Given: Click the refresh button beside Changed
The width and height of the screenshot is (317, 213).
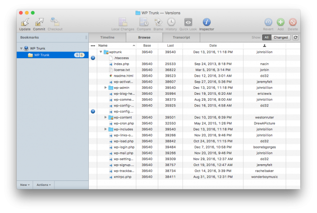Looking at the screenshot, I should tap(296, 37).
